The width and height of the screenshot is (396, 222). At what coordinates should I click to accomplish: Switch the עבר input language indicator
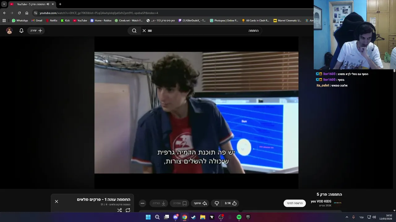click(361, 217)
